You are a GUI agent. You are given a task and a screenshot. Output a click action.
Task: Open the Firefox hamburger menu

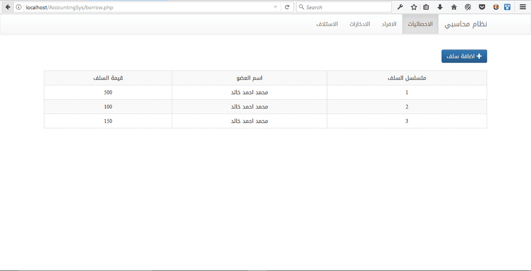[523, 7]
